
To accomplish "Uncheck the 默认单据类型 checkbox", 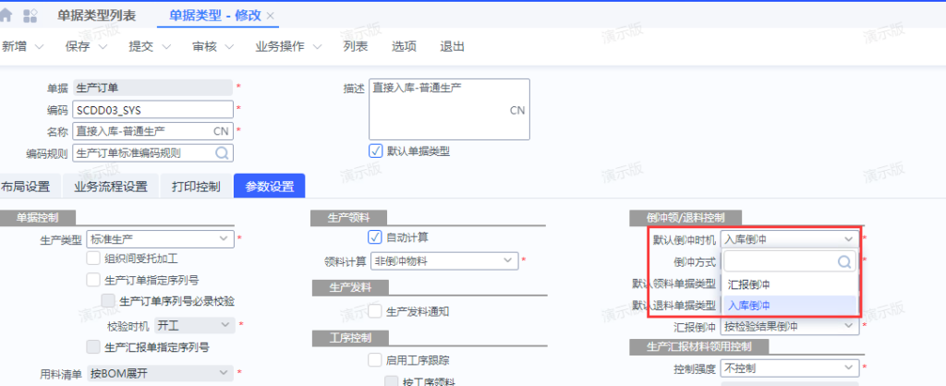I will [376, 151].
